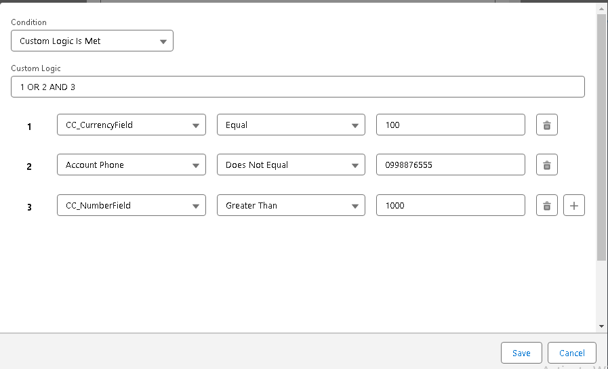
Task: Open the Greater Than operator dropdown
Action: coord(291,206)
